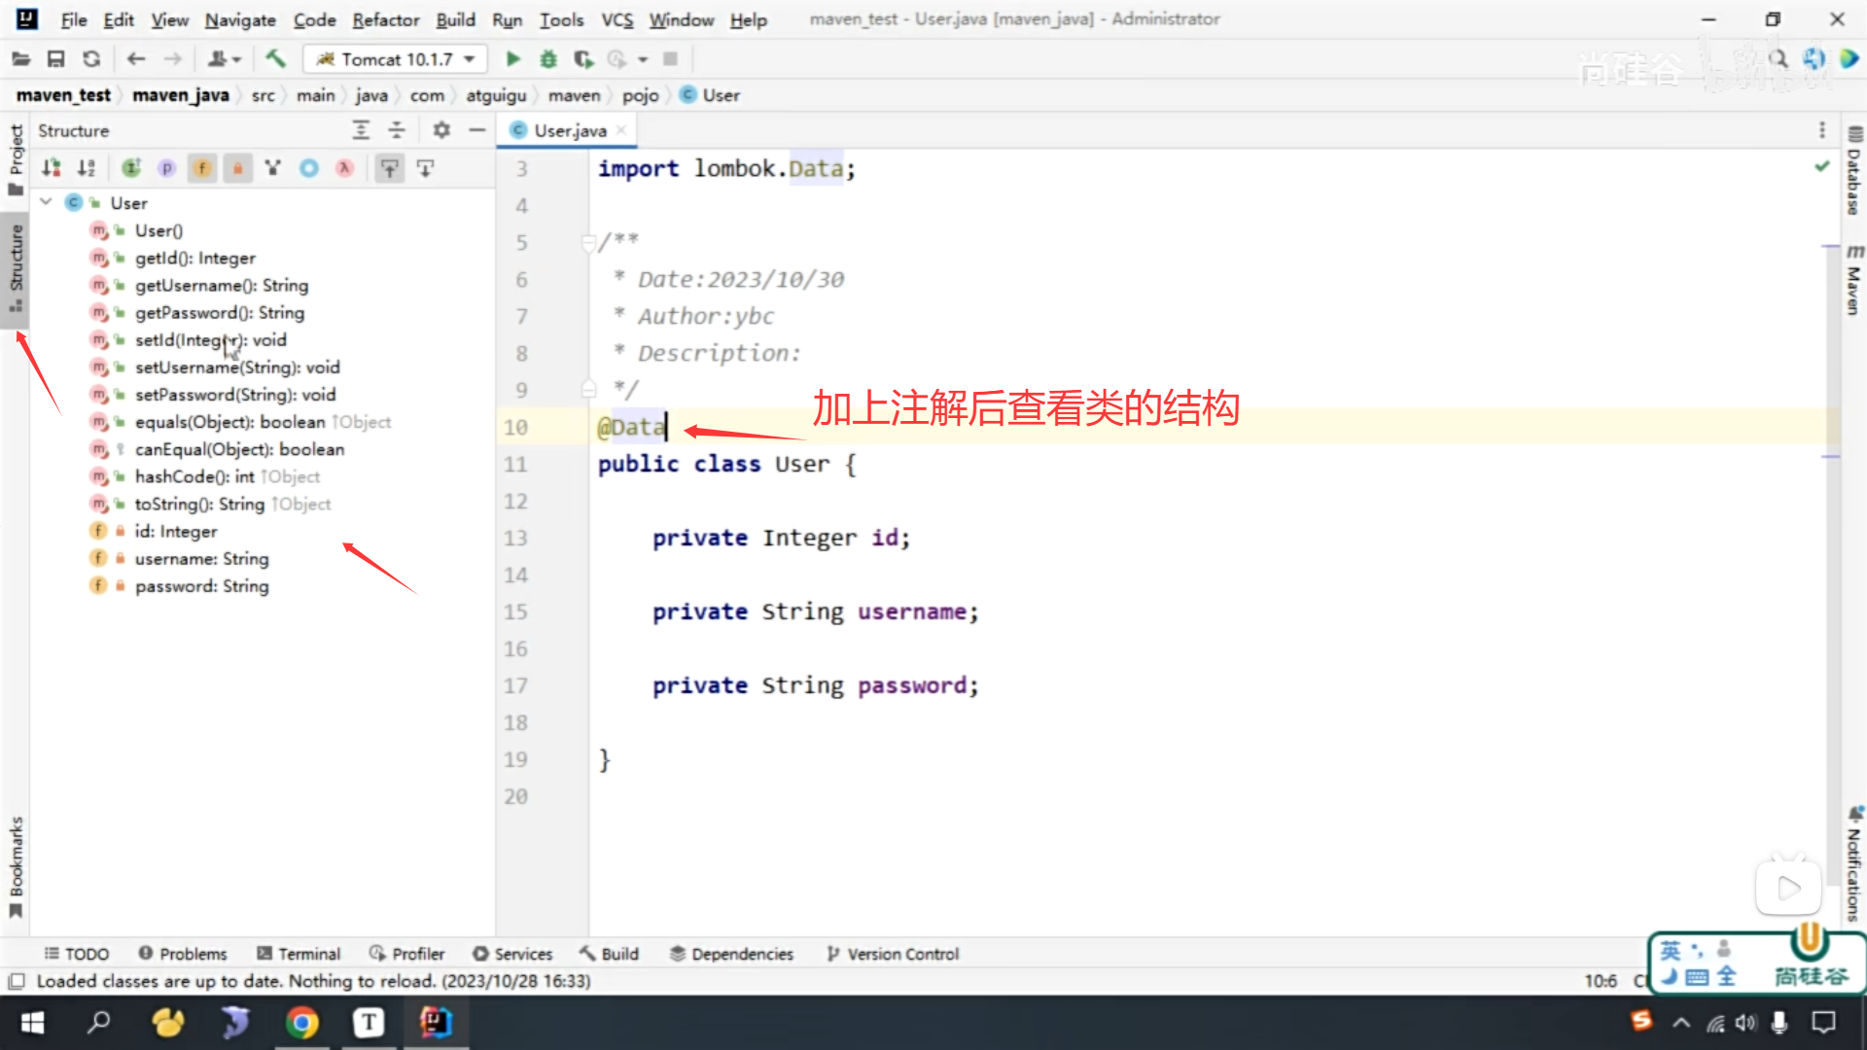The width and height of the screenshot is (1867, 1050).
Task: Collapse the User class tree node
Action: tap(46, 202)
